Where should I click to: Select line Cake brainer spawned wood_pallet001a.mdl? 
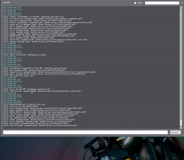pos(41,114)
